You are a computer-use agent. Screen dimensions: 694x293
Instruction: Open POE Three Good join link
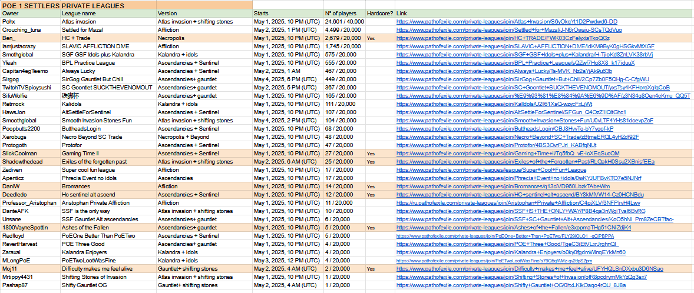point(507,244)
